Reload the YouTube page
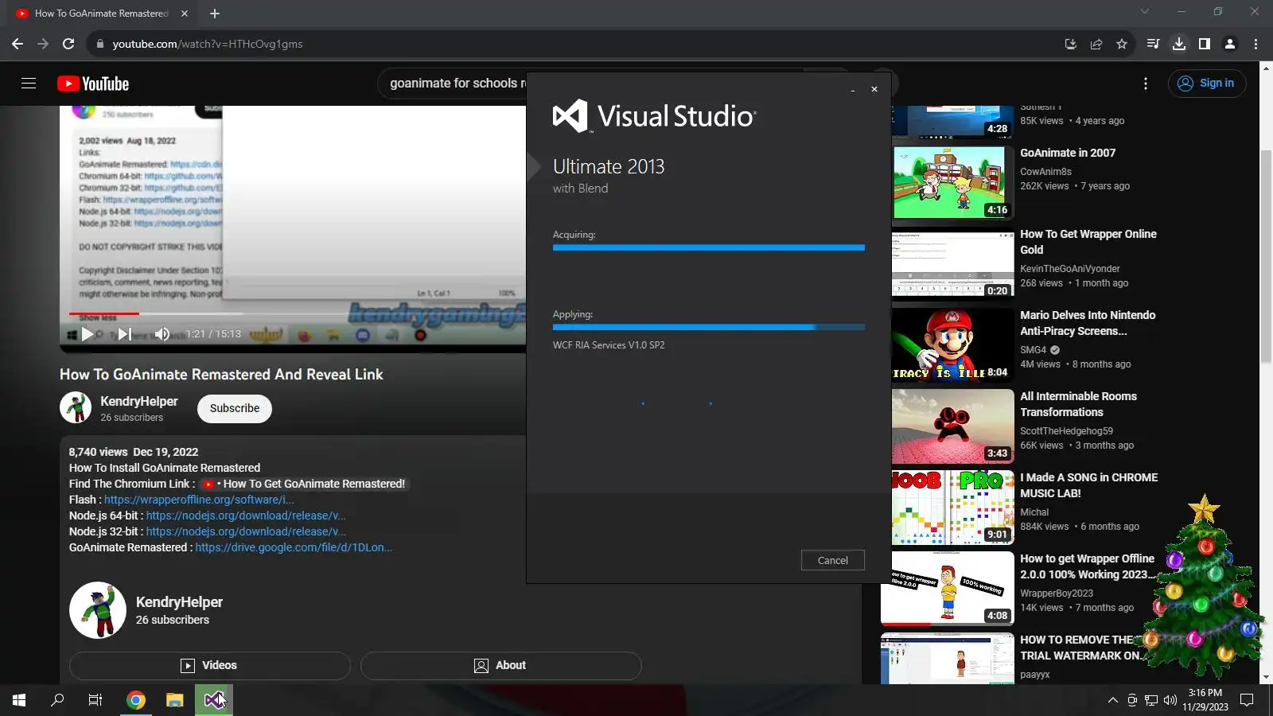1273x716 pixels. tap(68, 44)
